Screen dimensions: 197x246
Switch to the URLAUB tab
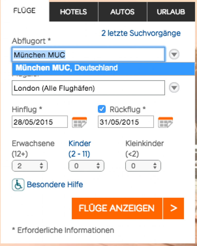pyautogui.click(x=171, y=12)
